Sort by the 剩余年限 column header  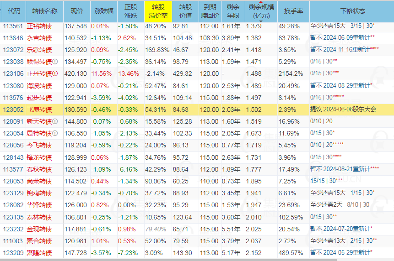233,11
